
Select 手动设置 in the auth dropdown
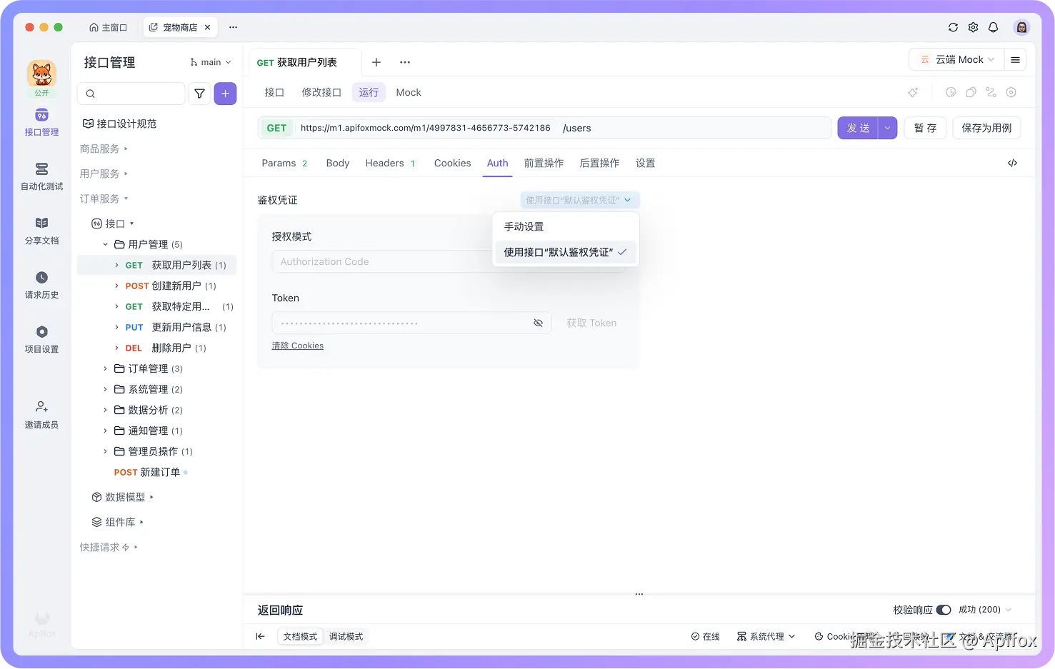point(524,226)
